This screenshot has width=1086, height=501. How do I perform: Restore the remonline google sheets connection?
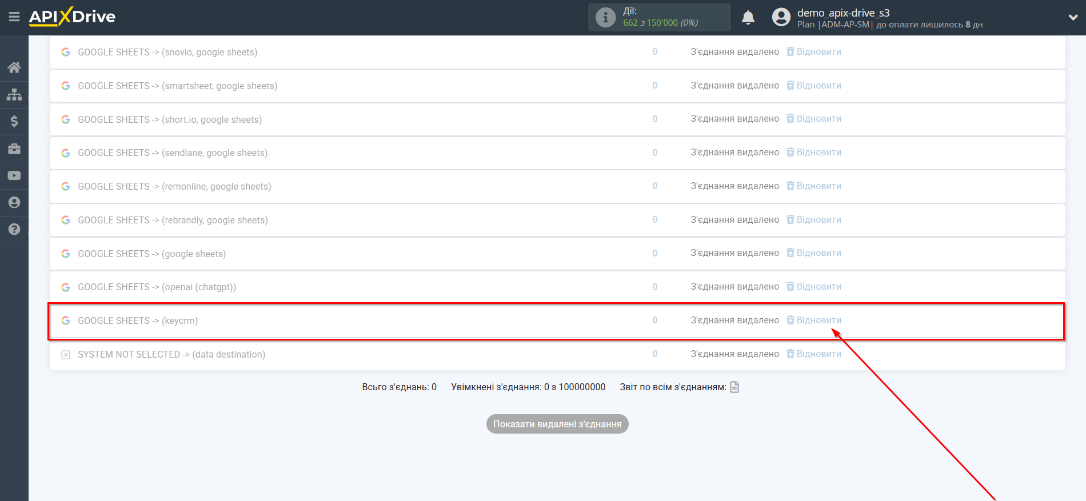[x=814, y=186]
